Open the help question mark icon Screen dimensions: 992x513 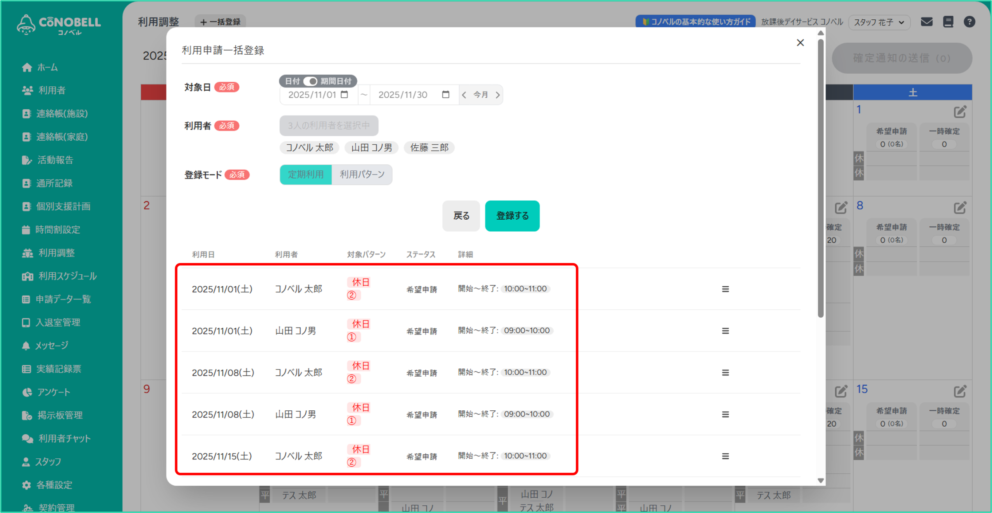[969, 22]
